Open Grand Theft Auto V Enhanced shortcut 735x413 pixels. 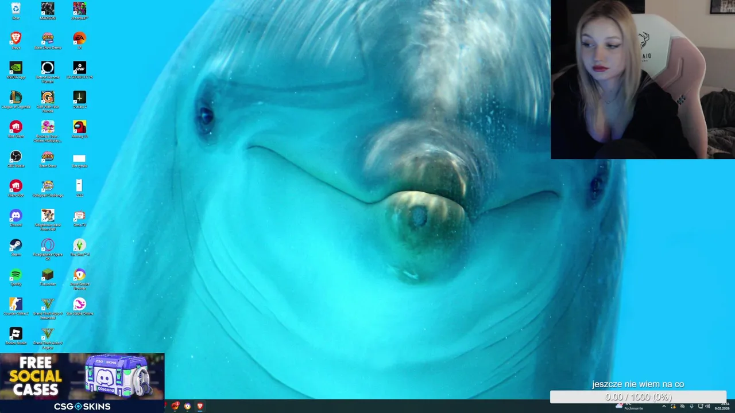[48, 308]
